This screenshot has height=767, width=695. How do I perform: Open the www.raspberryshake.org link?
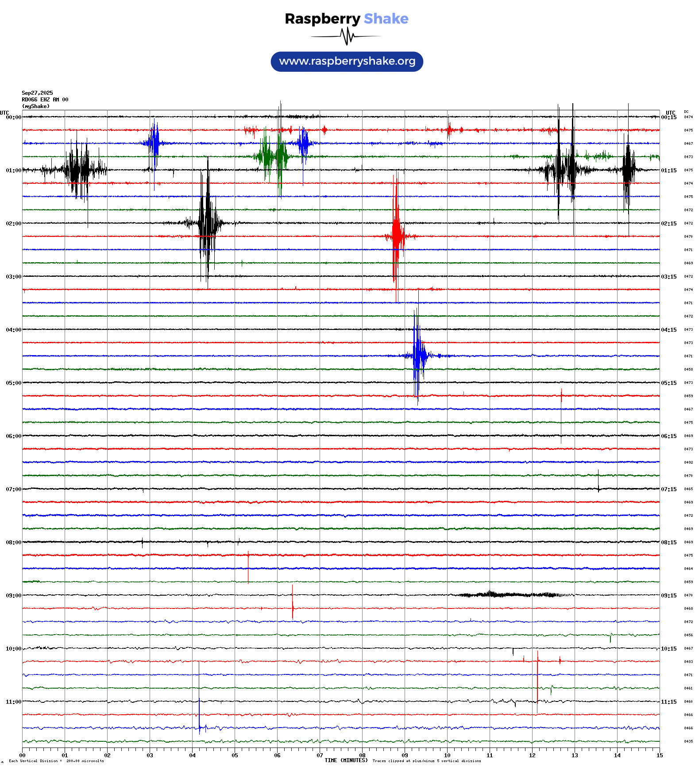[347, 62]
